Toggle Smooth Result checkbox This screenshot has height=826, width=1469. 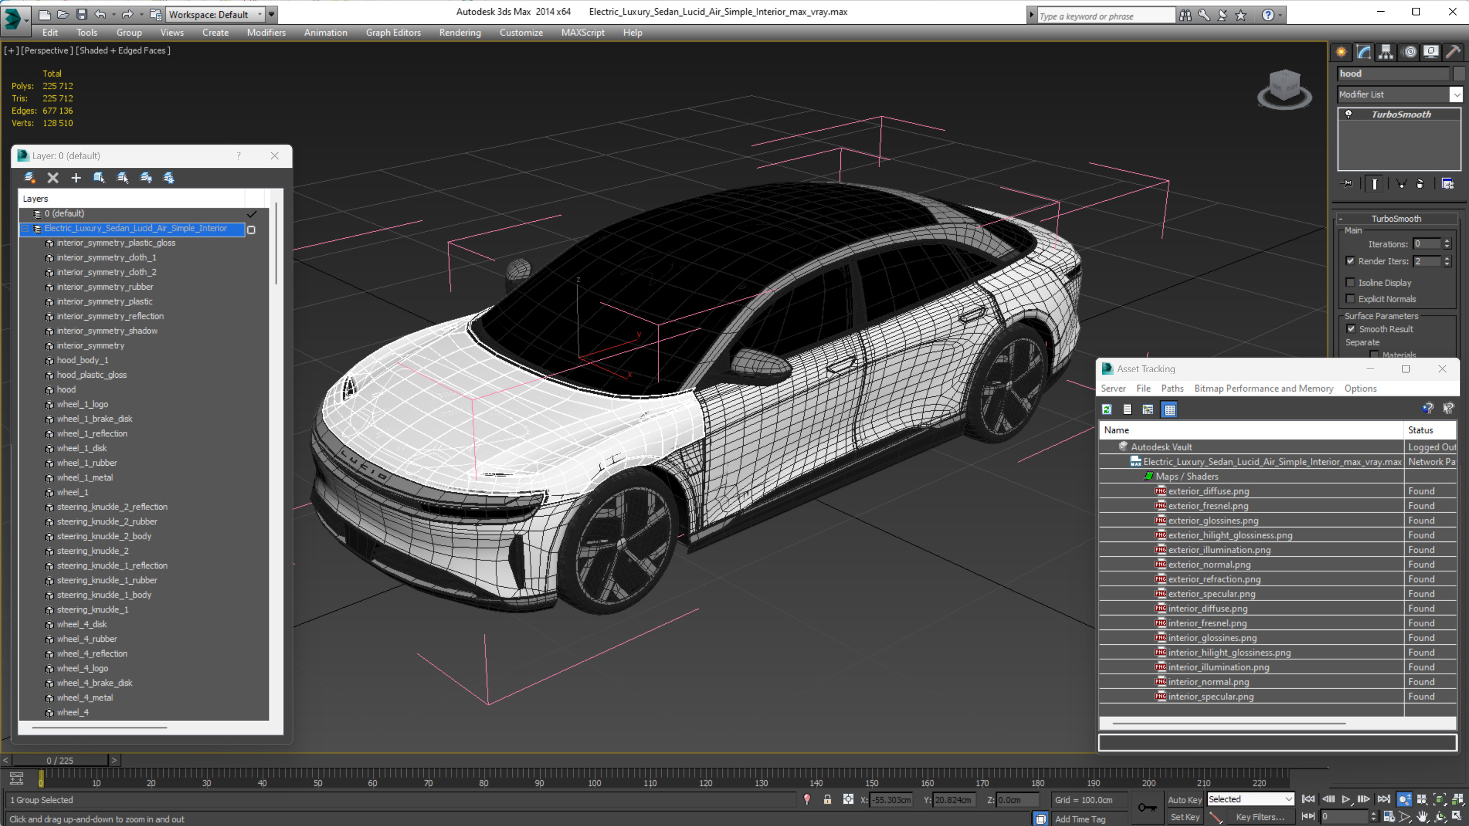(x=1351, y=329)
